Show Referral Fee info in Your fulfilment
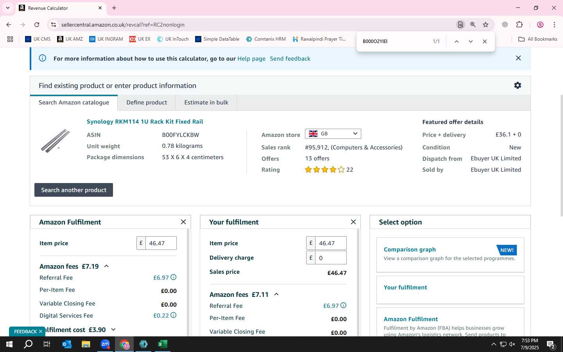The image size is (563, 352). 344,305
